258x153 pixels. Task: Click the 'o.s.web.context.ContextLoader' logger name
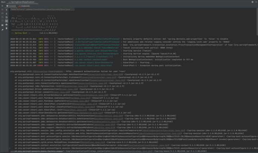(91, 60)
